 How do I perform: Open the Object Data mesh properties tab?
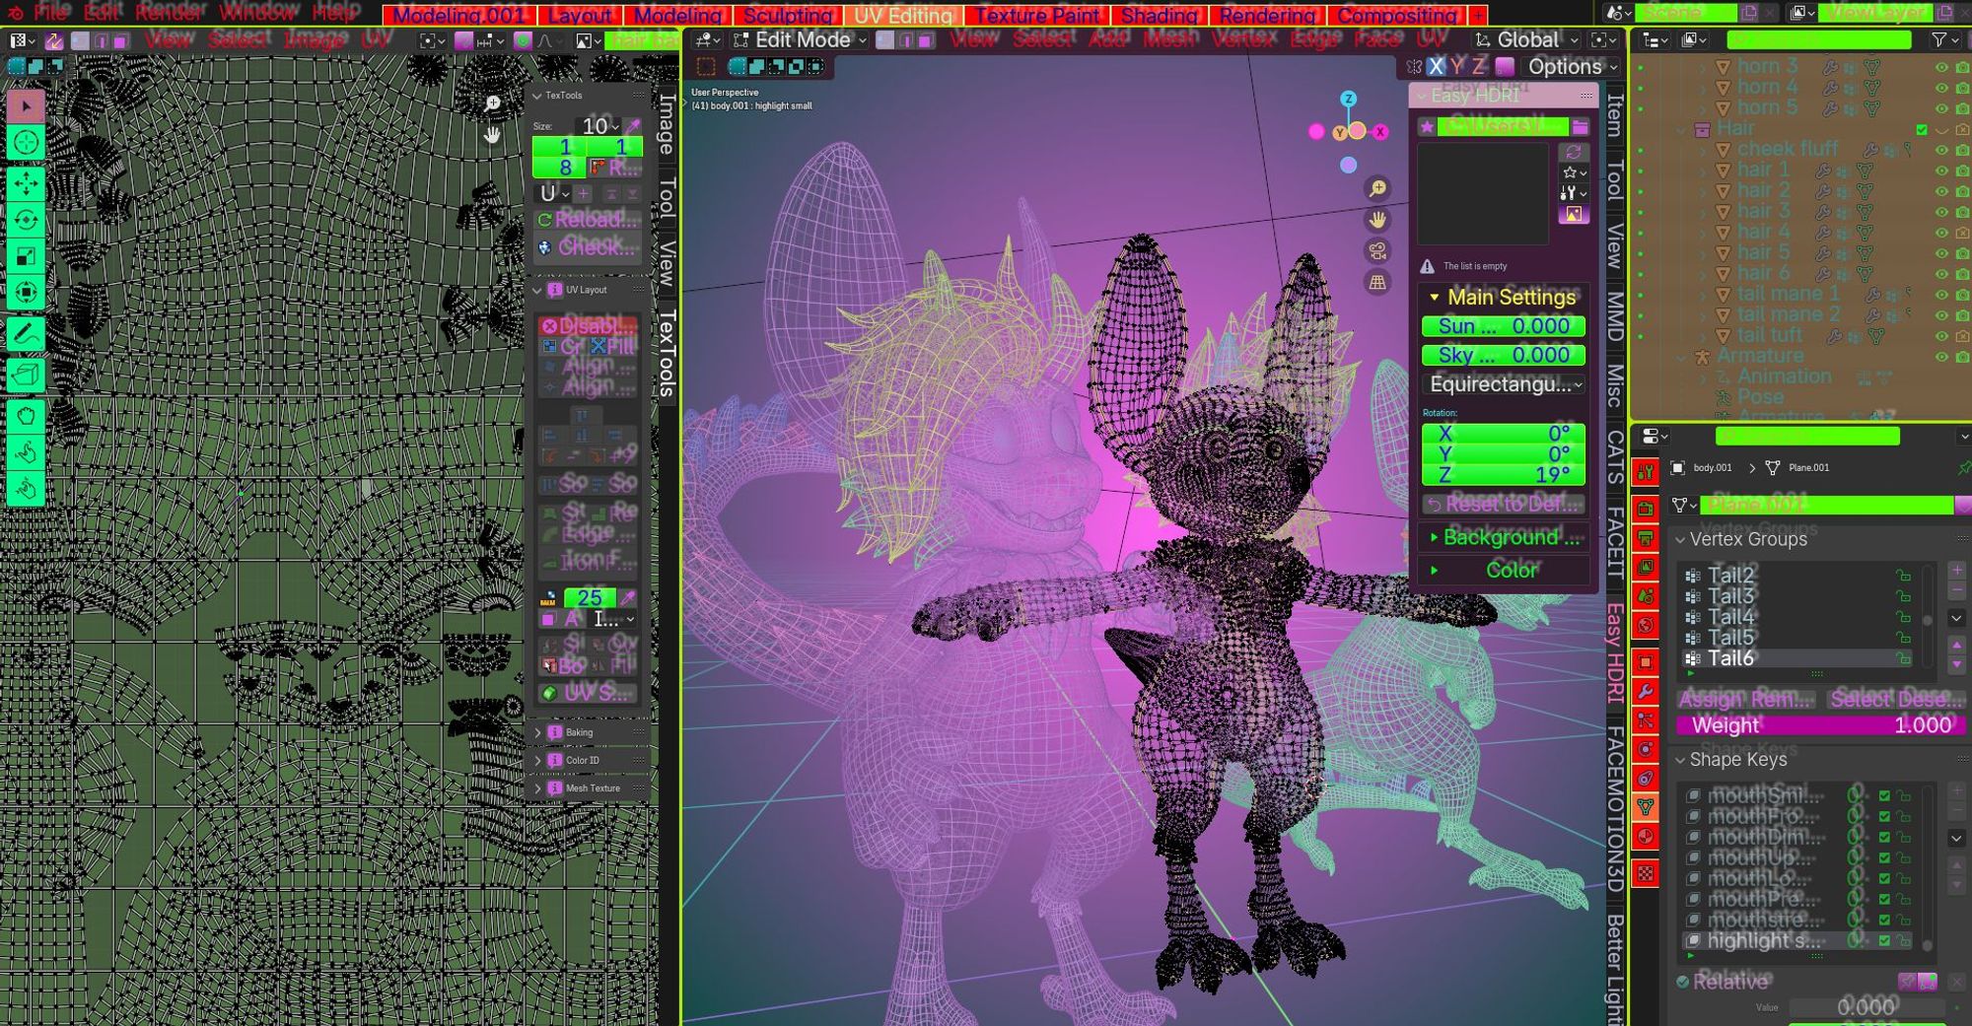[x=1646, y=807]
